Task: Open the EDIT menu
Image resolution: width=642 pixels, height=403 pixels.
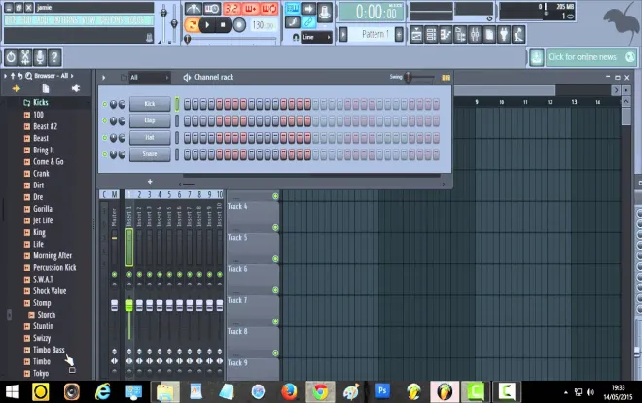Action: (x=26, y=20)
